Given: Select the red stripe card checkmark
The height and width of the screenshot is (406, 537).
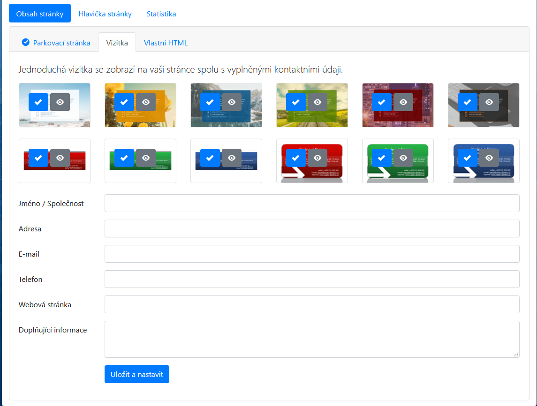Looking at the screenshot, I should [38, 158].
